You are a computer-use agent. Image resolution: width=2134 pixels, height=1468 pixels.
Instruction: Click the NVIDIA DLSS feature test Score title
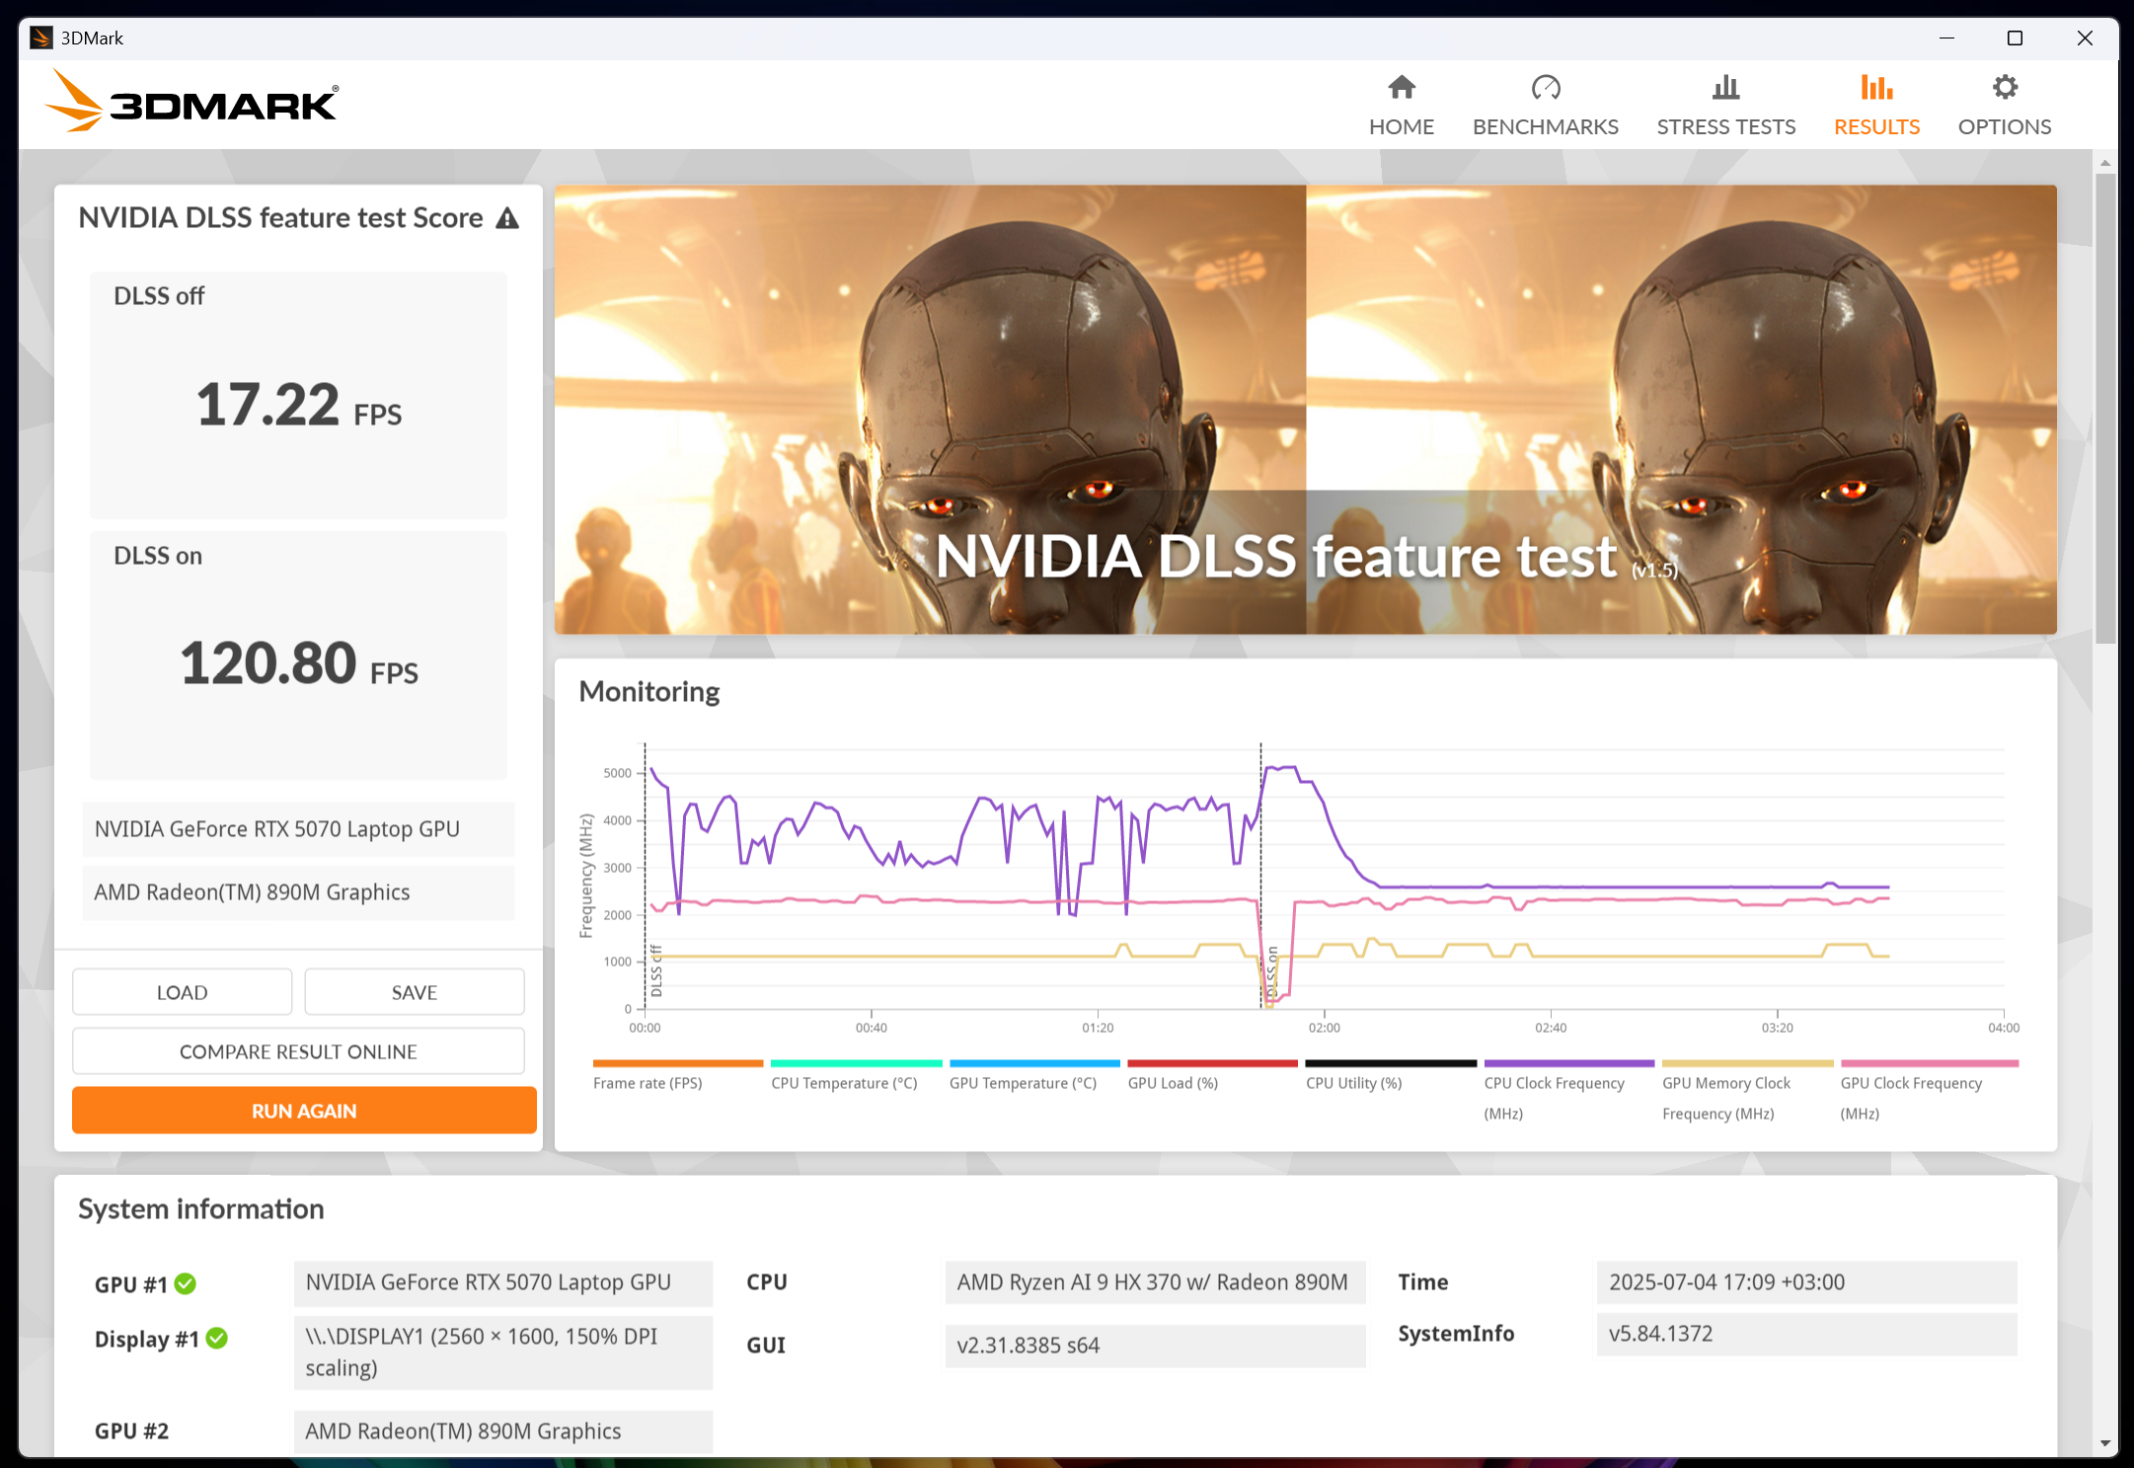(x=280, y=218)
